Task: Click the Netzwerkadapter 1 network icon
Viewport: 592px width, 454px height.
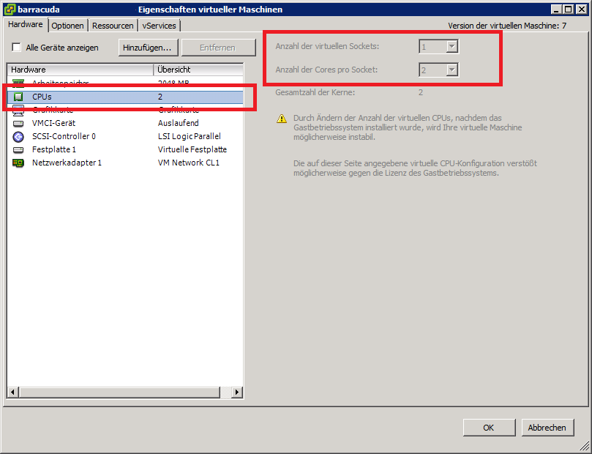Action: [x=18, y=163]
